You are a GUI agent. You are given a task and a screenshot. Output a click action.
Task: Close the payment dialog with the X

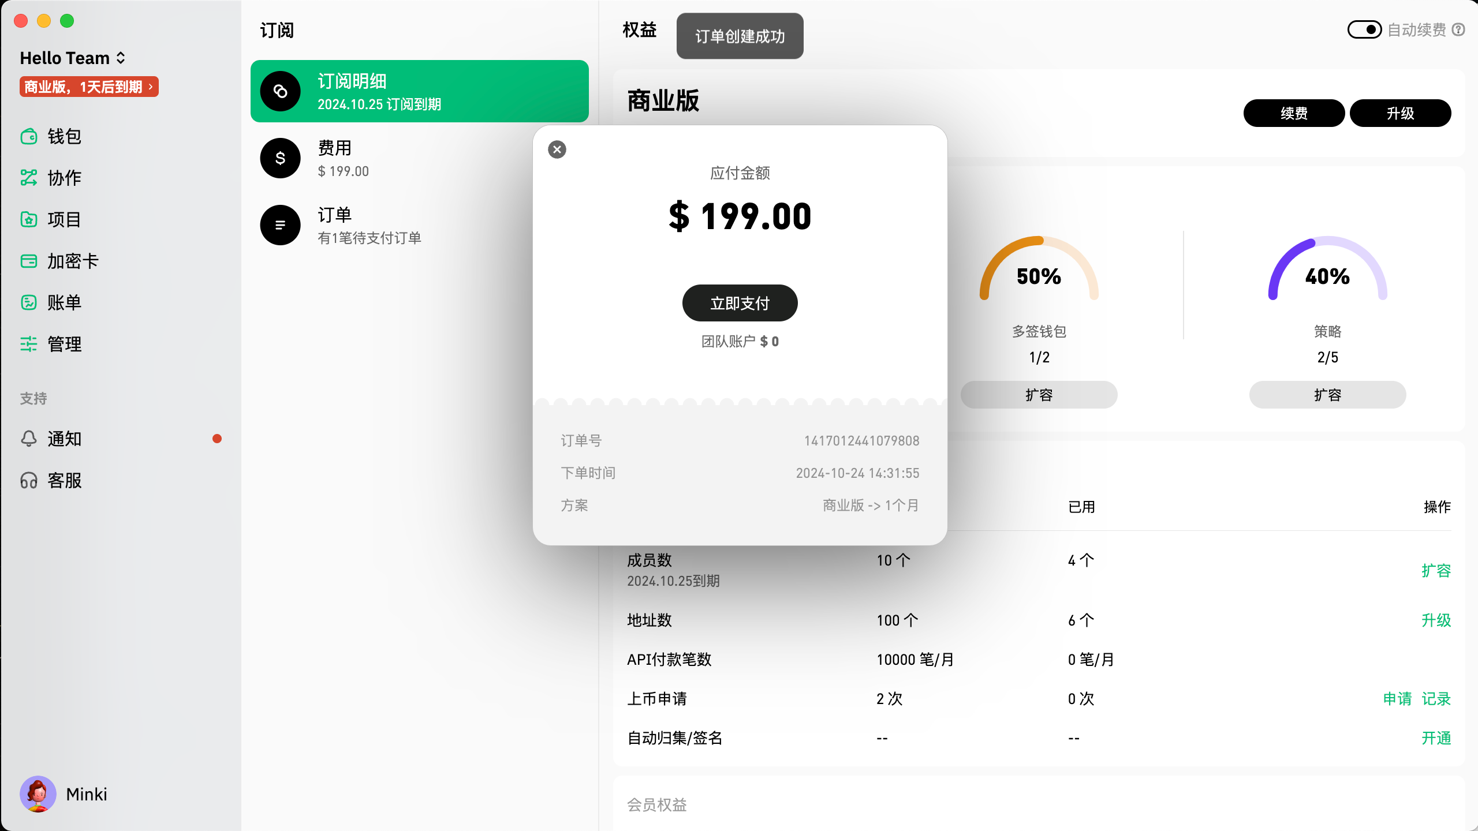tap(557, 149)
